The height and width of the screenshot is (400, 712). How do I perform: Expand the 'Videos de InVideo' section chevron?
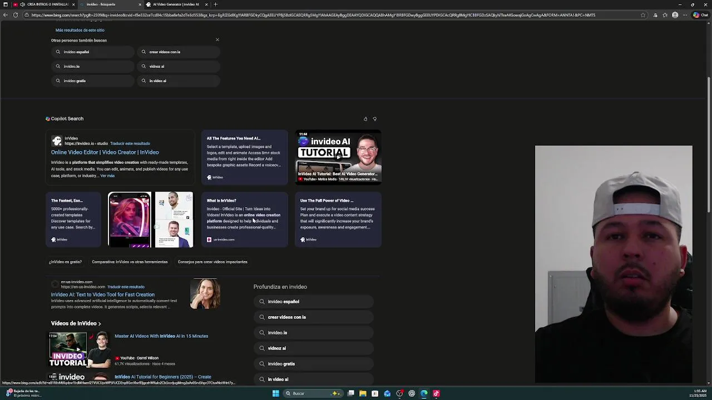(100, 323)
